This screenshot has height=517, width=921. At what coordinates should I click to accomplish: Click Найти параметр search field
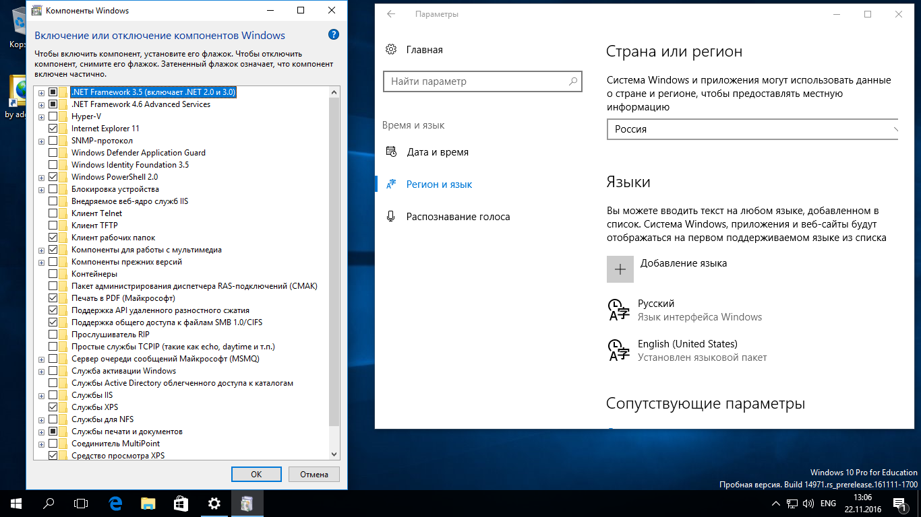click(483, 81)
